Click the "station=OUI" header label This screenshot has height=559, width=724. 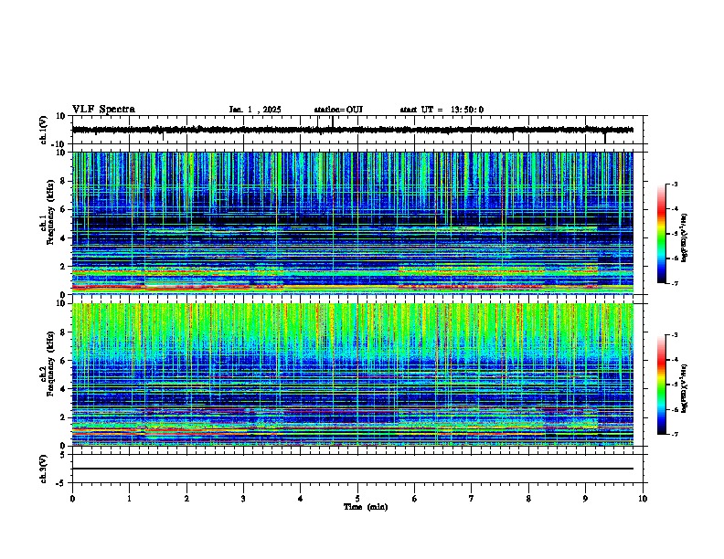coord(338,110)
